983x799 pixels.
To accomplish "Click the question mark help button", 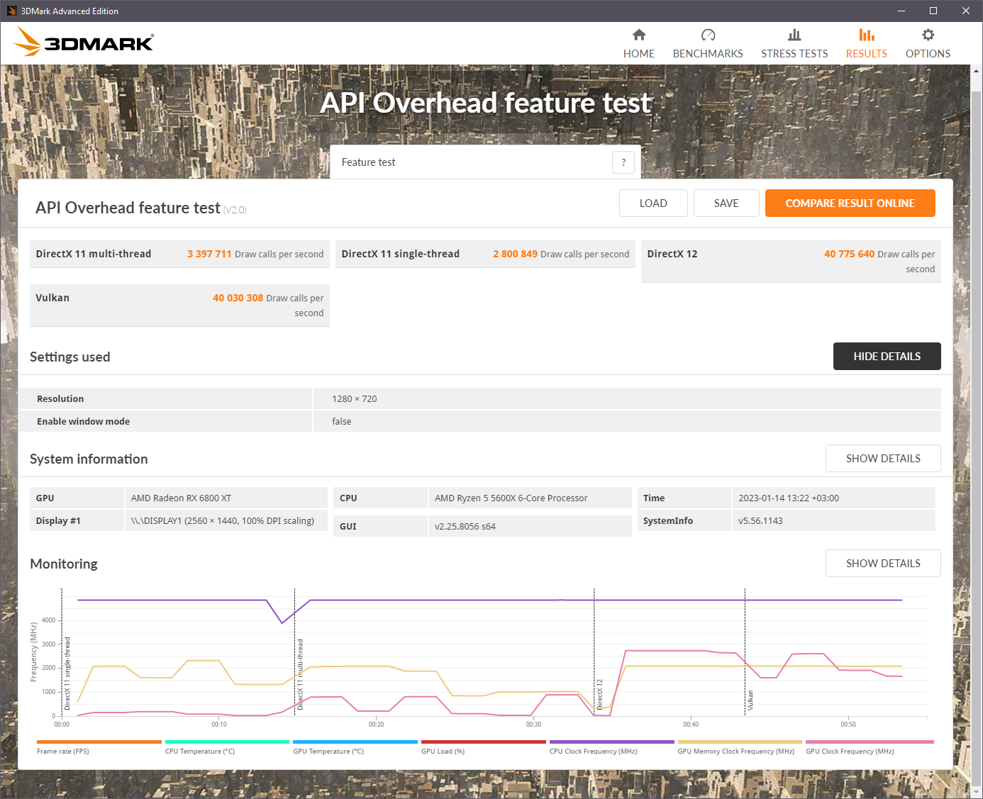I will (x=623, y=162).
